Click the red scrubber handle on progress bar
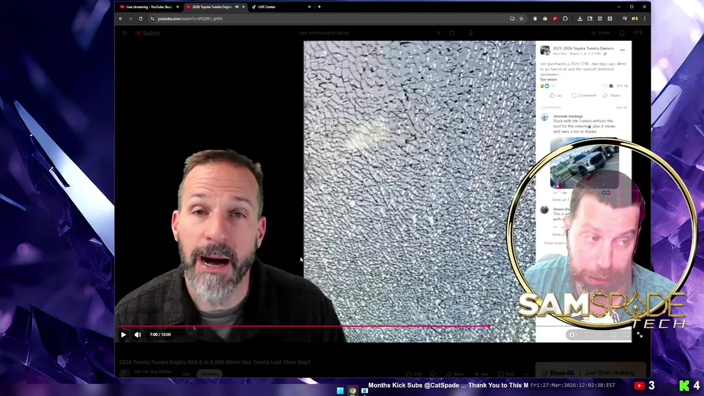 point(488,327)
